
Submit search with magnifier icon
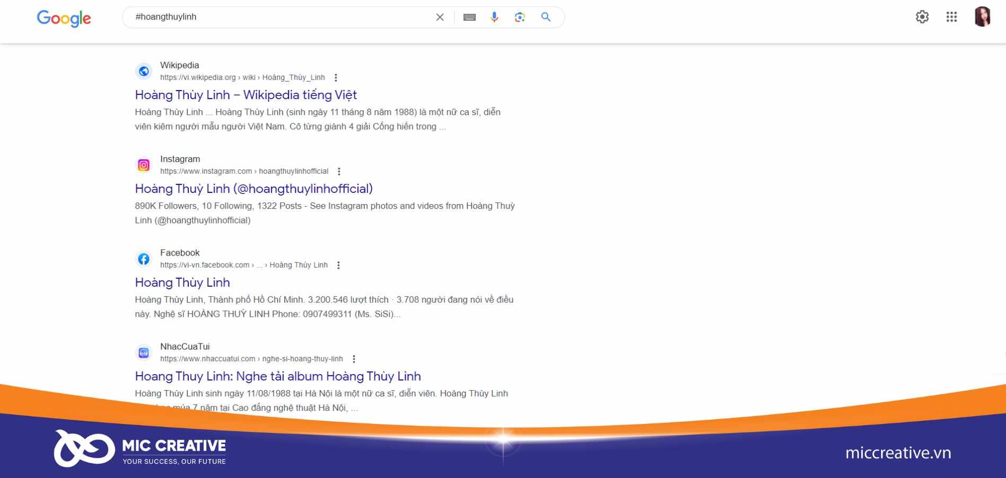coord(546,17)
